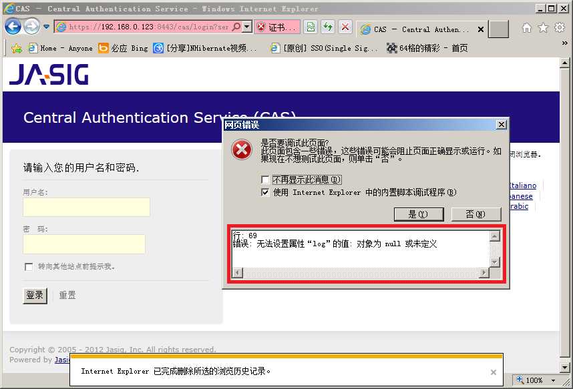
Task: Open the Tools gear icon
Action: [x=560, y=28]
